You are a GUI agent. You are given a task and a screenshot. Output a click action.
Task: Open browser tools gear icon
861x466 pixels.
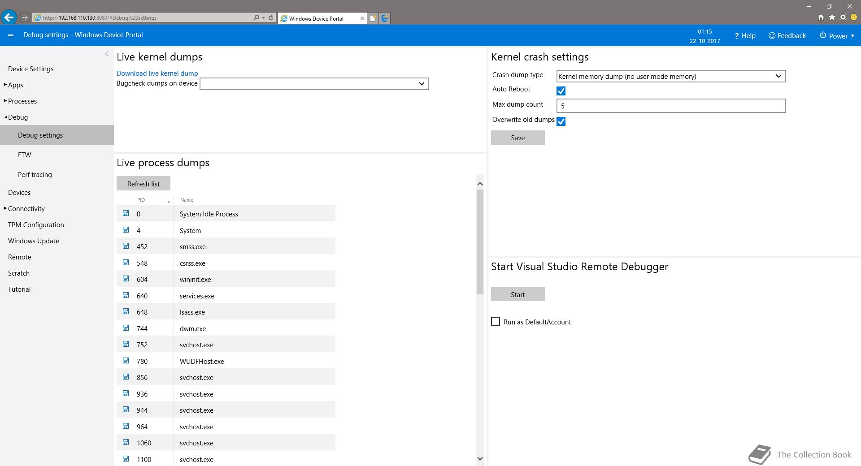[x=843, y=17]
